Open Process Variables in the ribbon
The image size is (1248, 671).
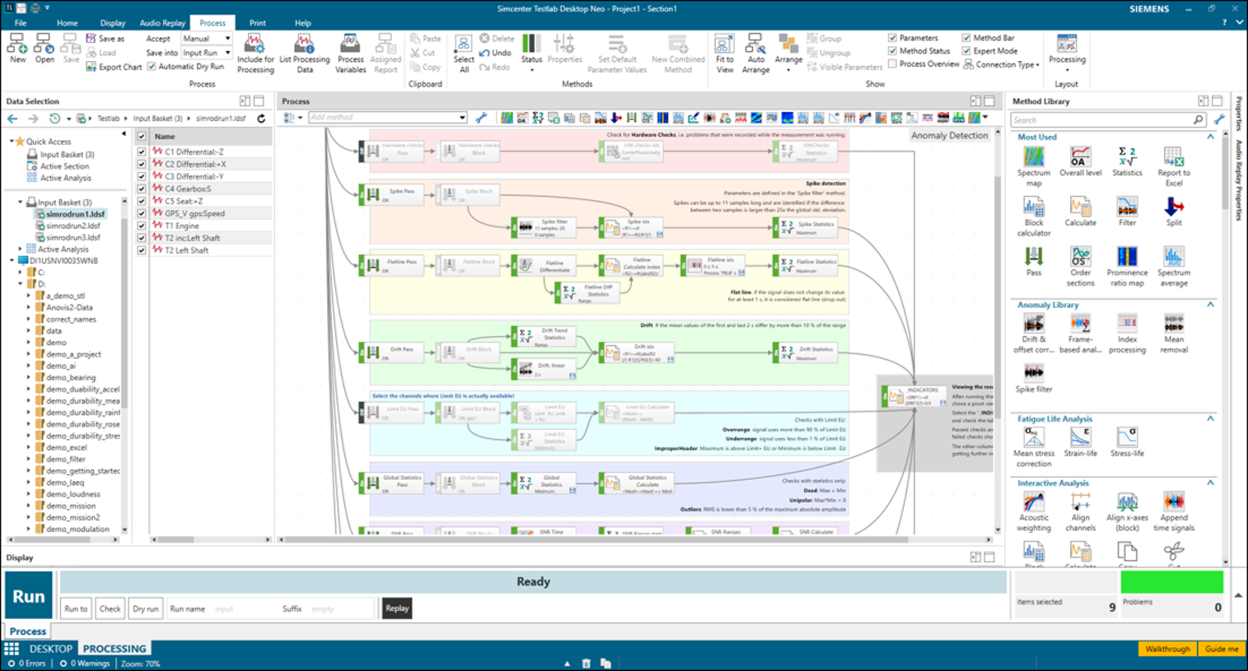350,46
